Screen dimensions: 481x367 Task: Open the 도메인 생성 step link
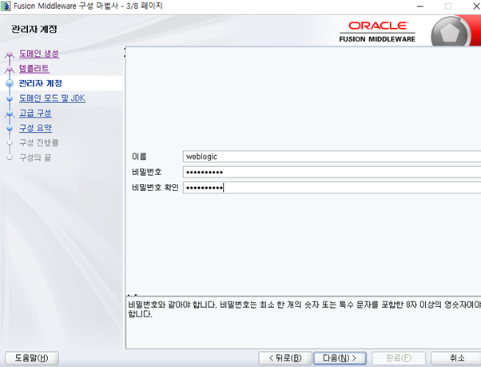39,54
